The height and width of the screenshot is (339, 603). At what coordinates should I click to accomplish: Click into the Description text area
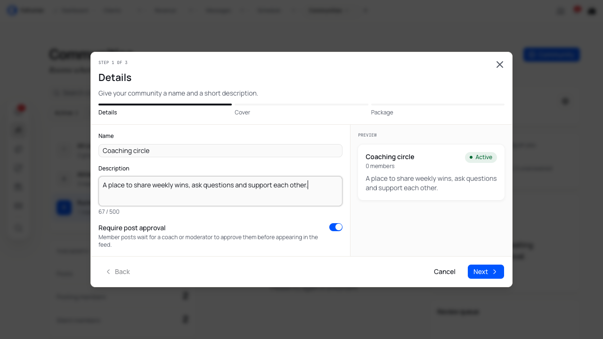pos(220,191)
